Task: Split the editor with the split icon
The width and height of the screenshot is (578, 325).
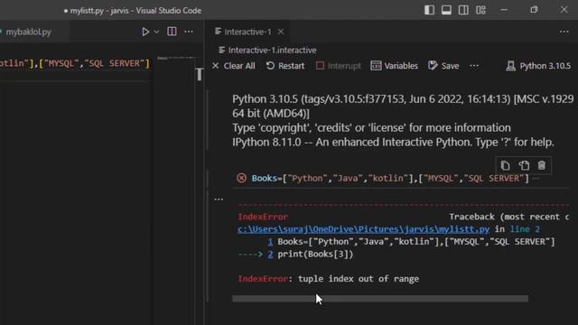Action: [172, 32]
